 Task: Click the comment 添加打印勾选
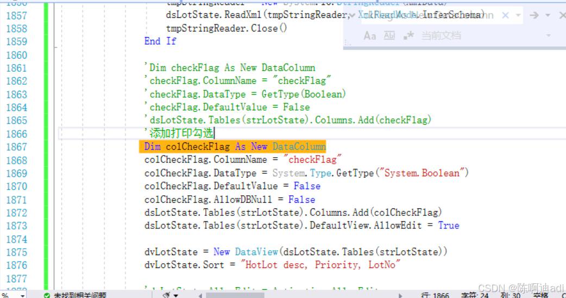click(179, 133)
